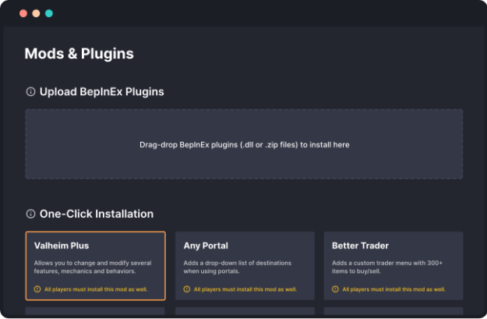Select the Any Portal mod title

click(x=206, y=246)
